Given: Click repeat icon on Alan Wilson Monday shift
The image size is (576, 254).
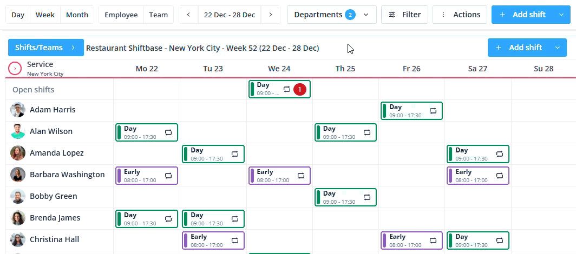Looking at the screenshot, I should (x=168, y=132).
